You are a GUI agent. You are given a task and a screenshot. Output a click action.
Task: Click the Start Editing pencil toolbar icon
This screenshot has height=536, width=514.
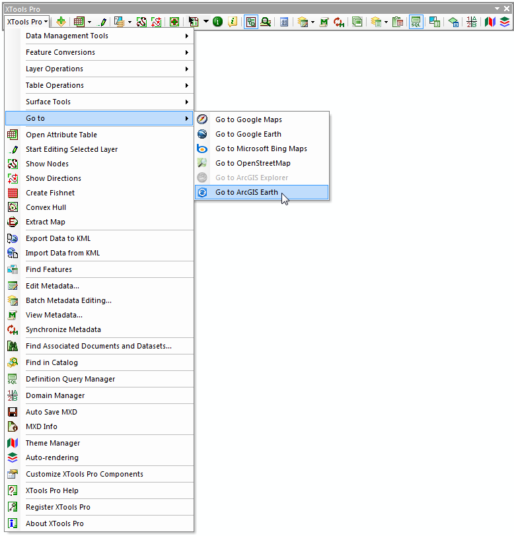102,22
